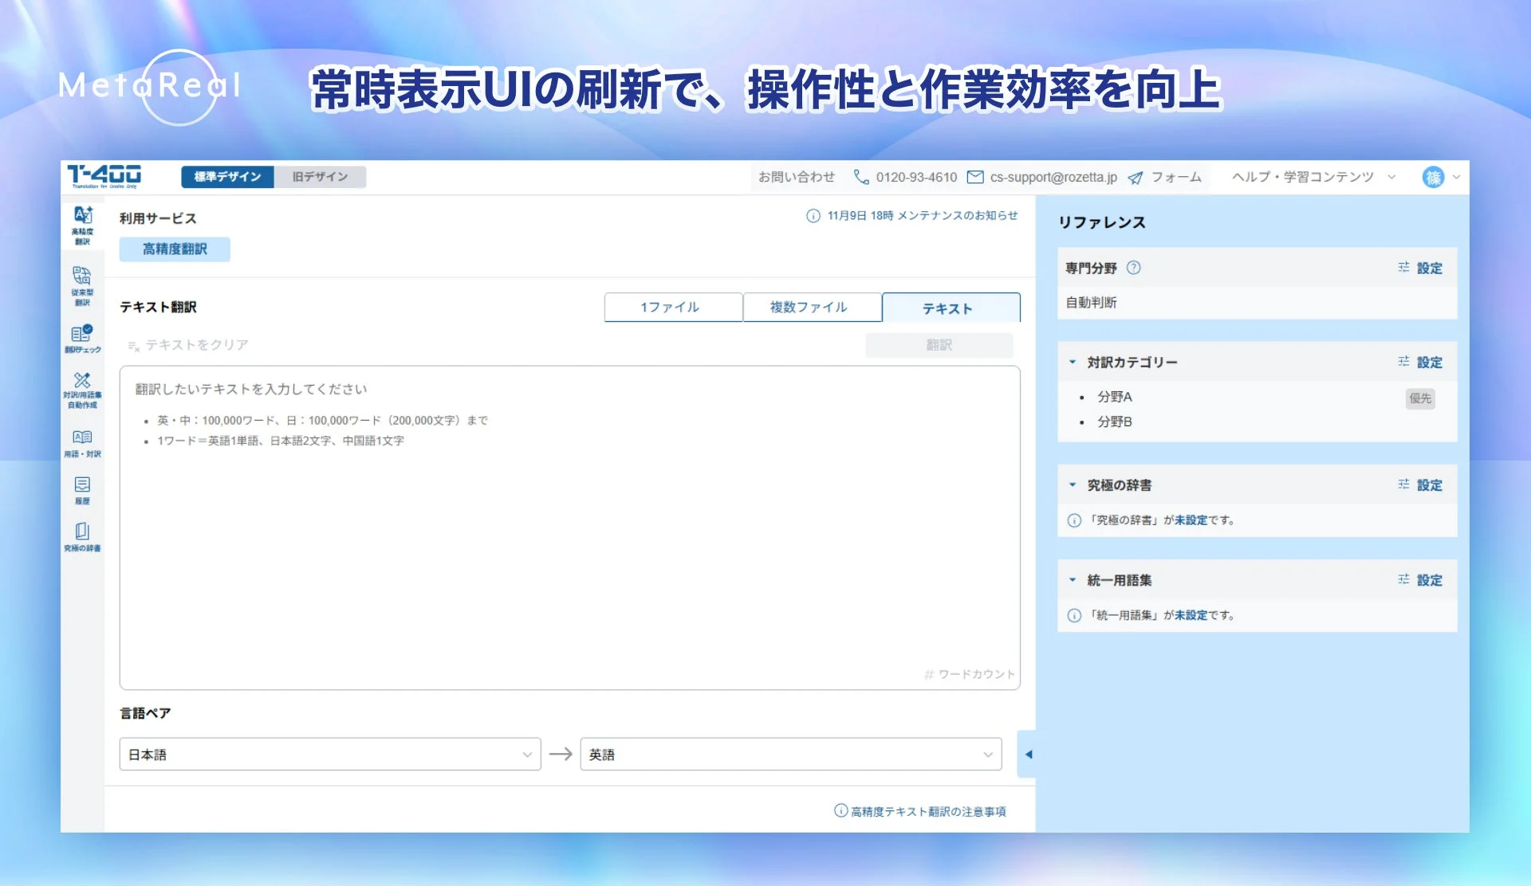Click the paper-plane icon for フォーム
Image resolution: width=1531 pixels, height=886 pixels.
(1135, 177)
